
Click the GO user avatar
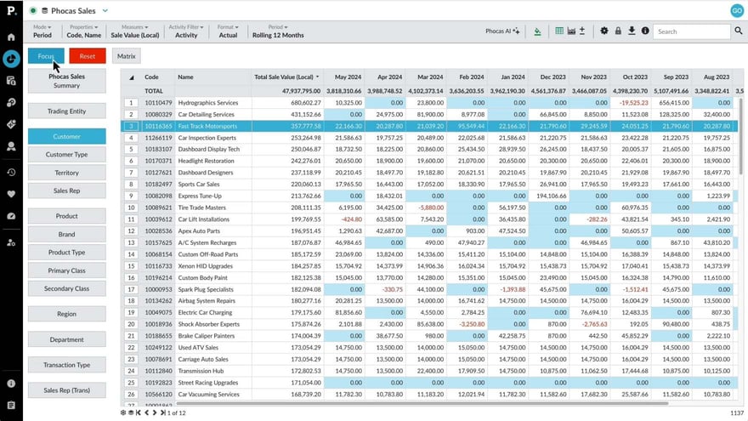click(x=737, y=10)
